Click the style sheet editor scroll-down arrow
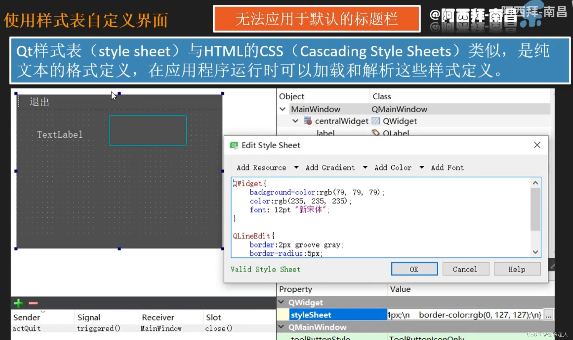The image size is (573, 340). (x=535, y=252)
